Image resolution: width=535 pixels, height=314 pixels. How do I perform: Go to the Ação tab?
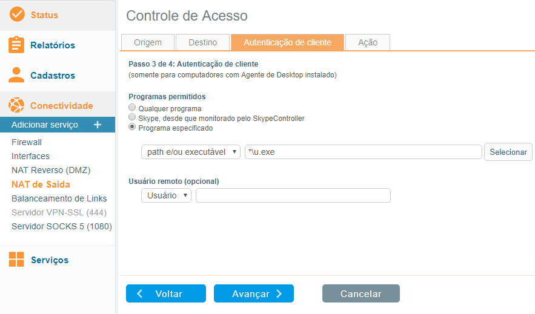[367, 42]
